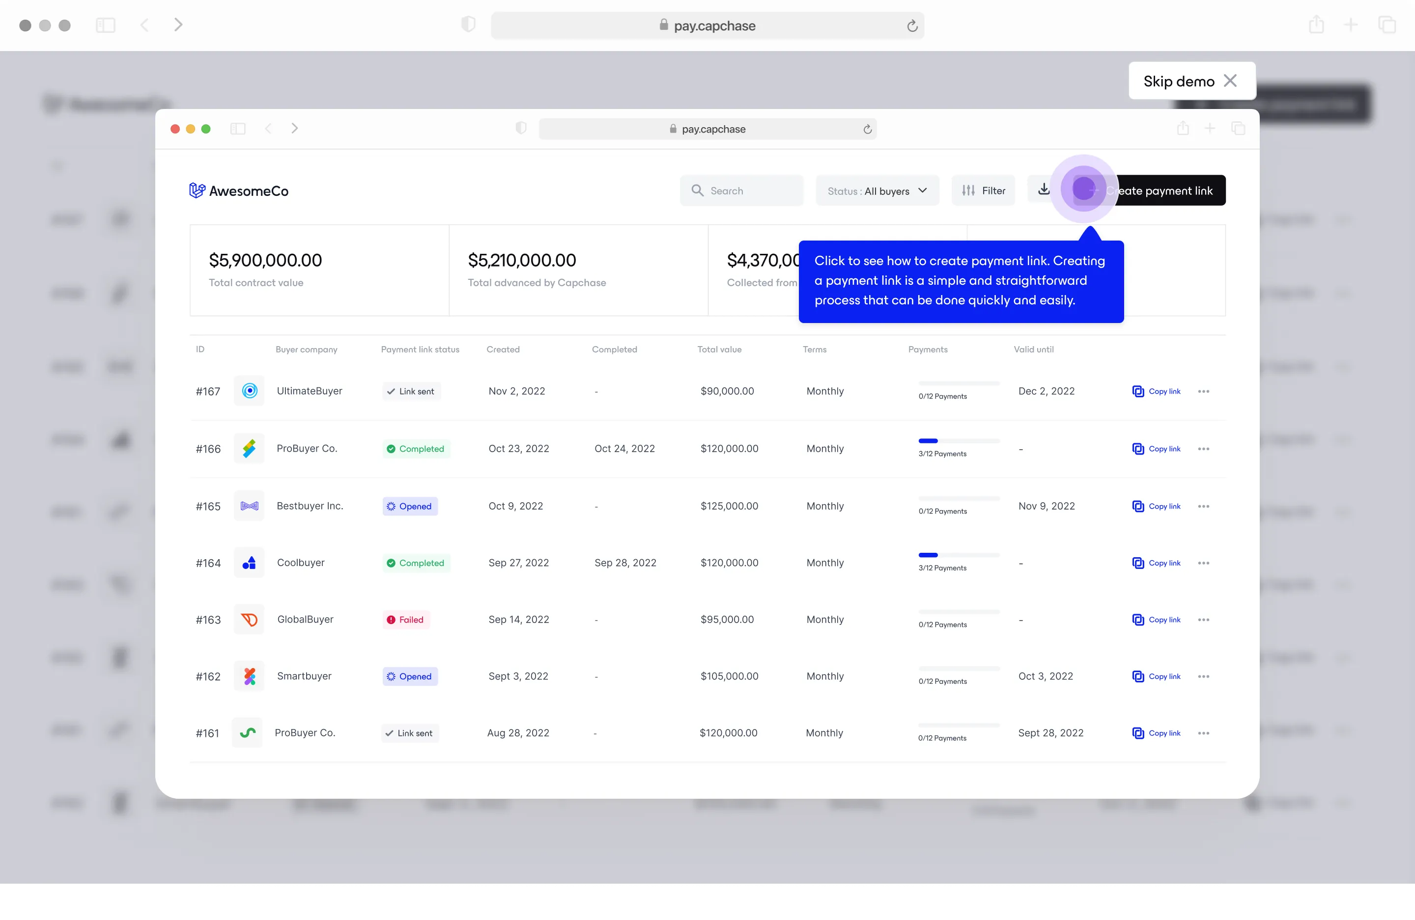This screenshot has height=920, width=1415.
Task: Expand the Status All buyers dropdown
Action: (x=877, y=190)
